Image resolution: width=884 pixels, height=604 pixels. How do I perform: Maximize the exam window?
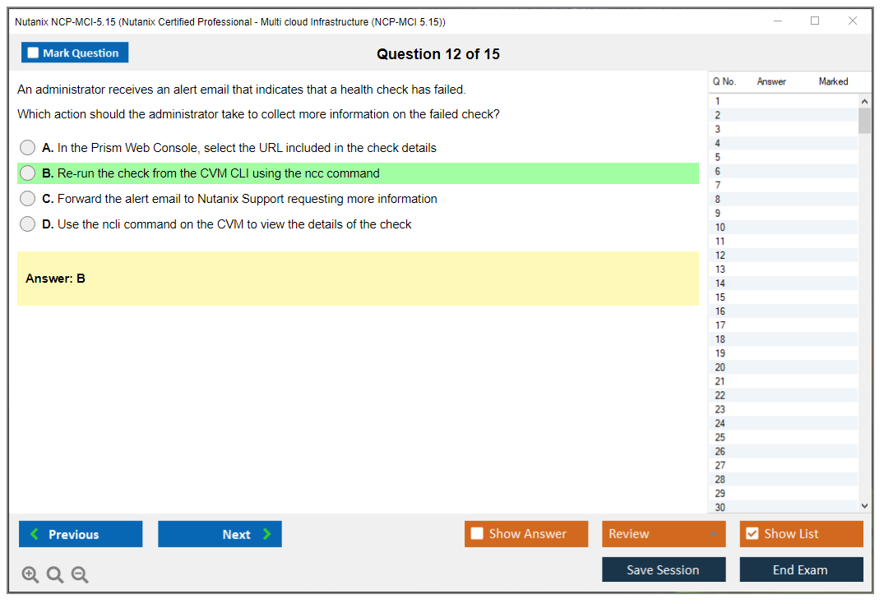[815, 21]
